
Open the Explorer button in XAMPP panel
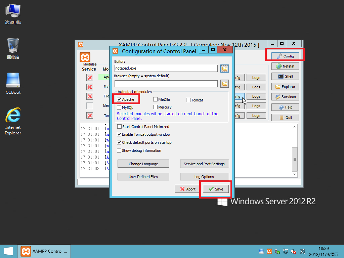pos(285,87)
